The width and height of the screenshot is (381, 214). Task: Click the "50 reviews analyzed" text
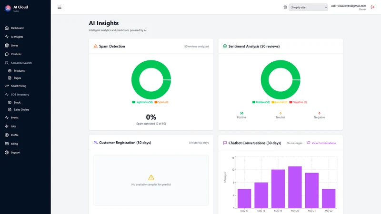[196, 46]
